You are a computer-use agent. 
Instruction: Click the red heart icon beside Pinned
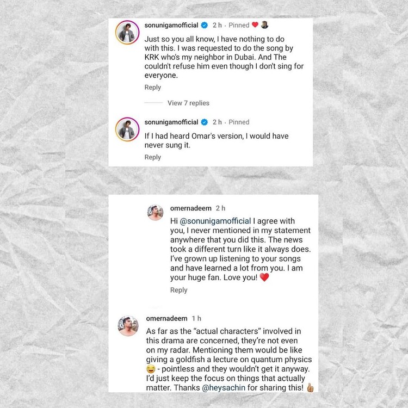point(255,25)
